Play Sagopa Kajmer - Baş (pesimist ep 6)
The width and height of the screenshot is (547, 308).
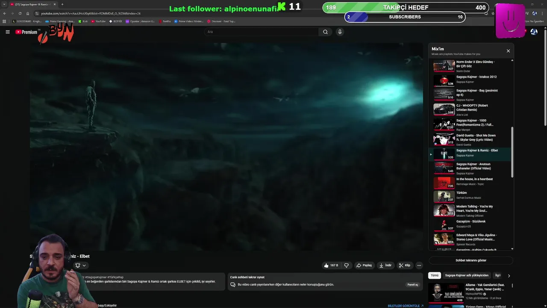pos(470,95)
